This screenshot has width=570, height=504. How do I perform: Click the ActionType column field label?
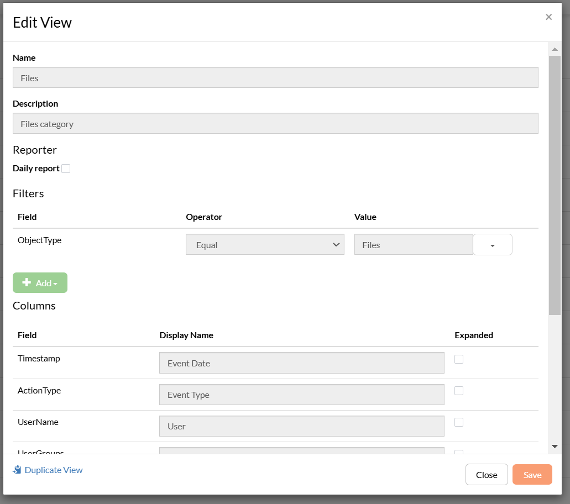coord(39,390)
